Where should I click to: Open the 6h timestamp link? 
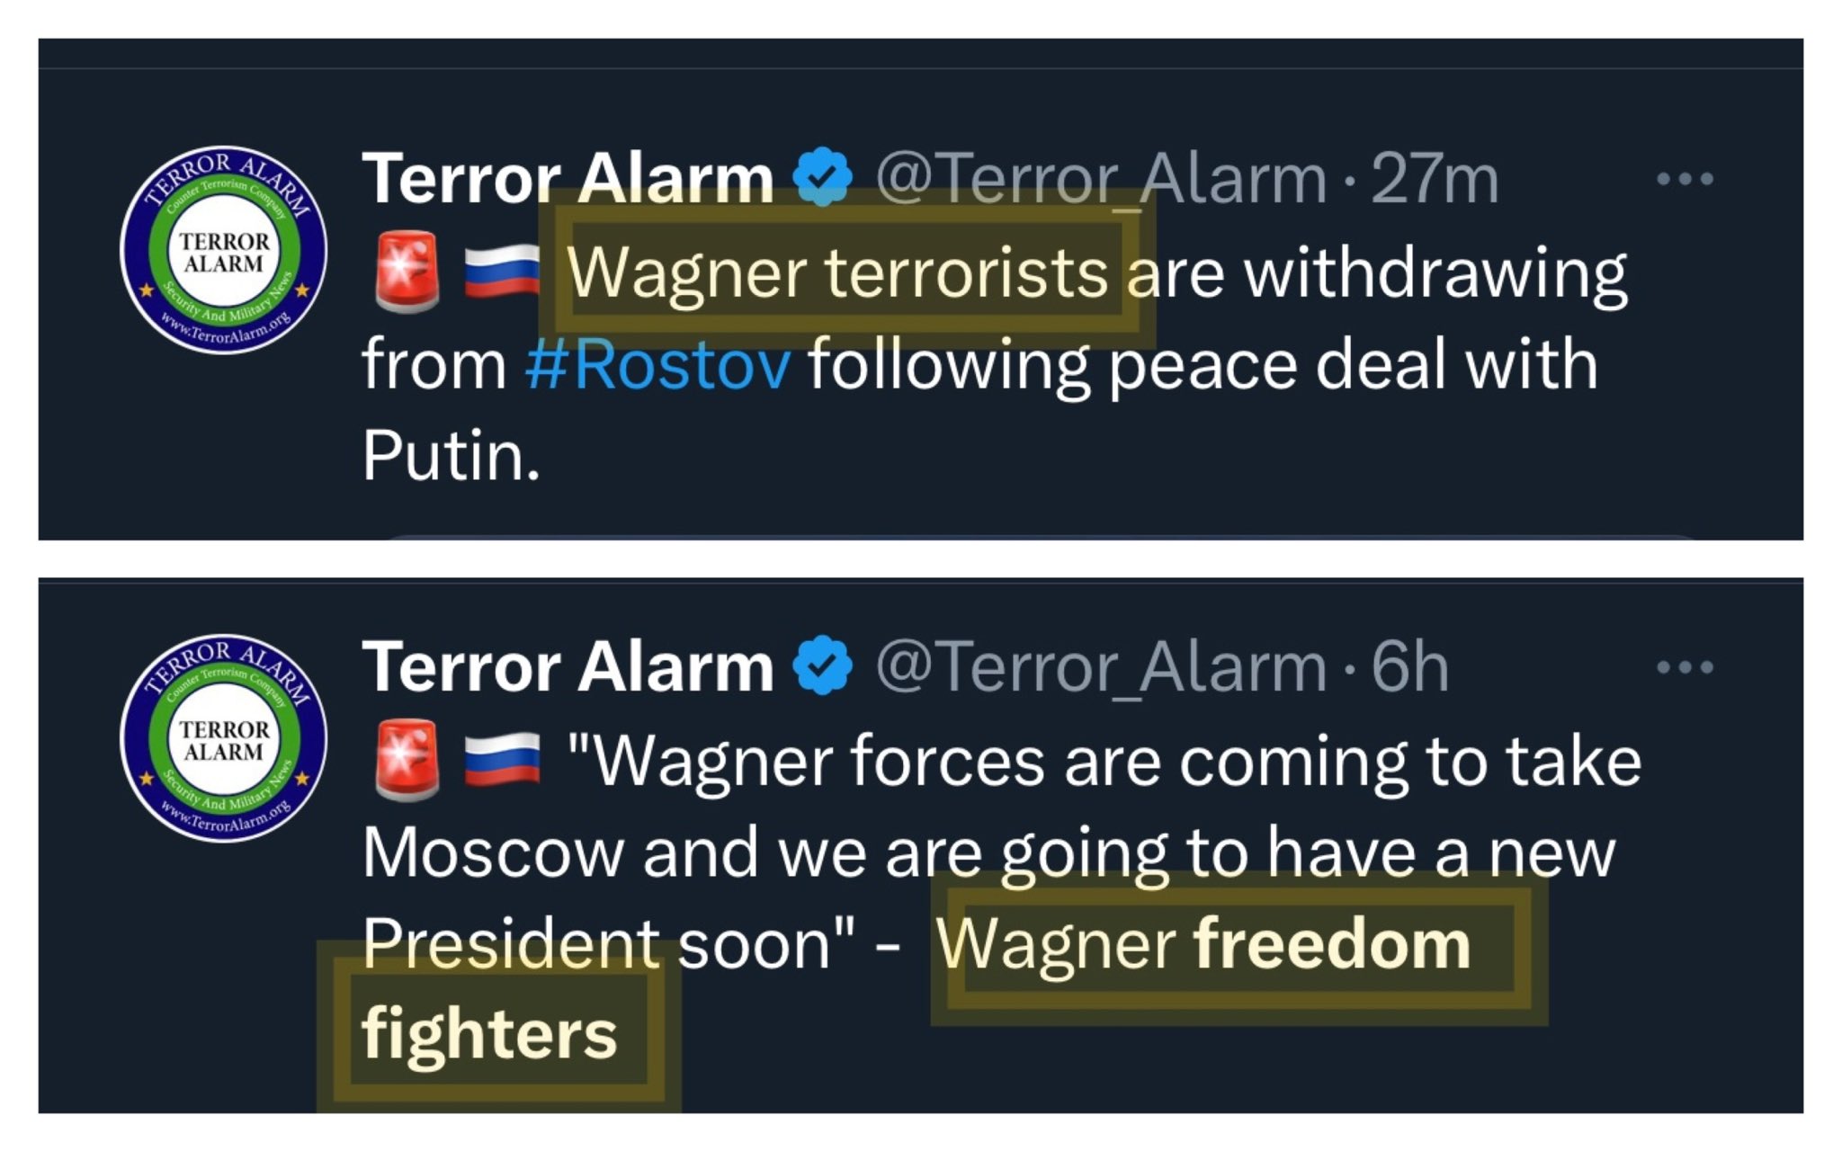pyautogui.click(x=1409, y=666)
